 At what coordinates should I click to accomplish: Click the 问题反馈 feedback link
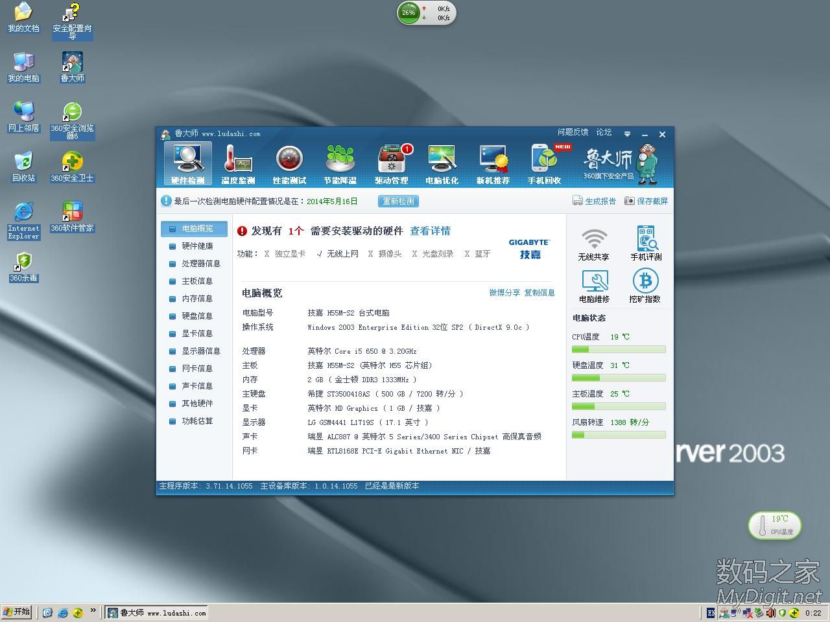click(x=573, y=132)
